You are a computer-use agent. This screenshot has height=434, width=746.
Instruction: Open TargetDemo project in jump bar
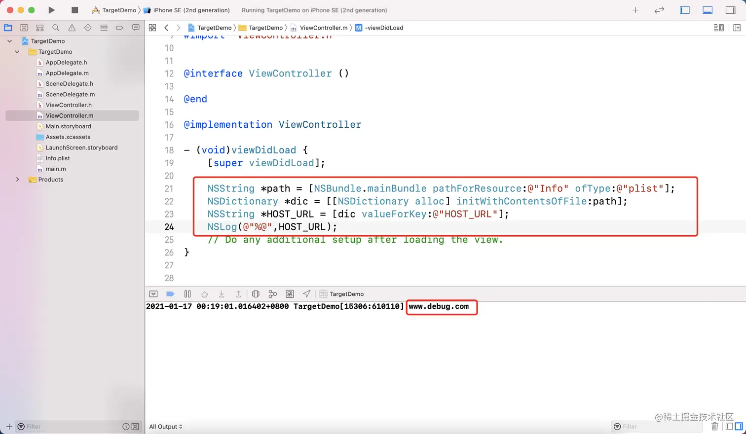(210, 28)
